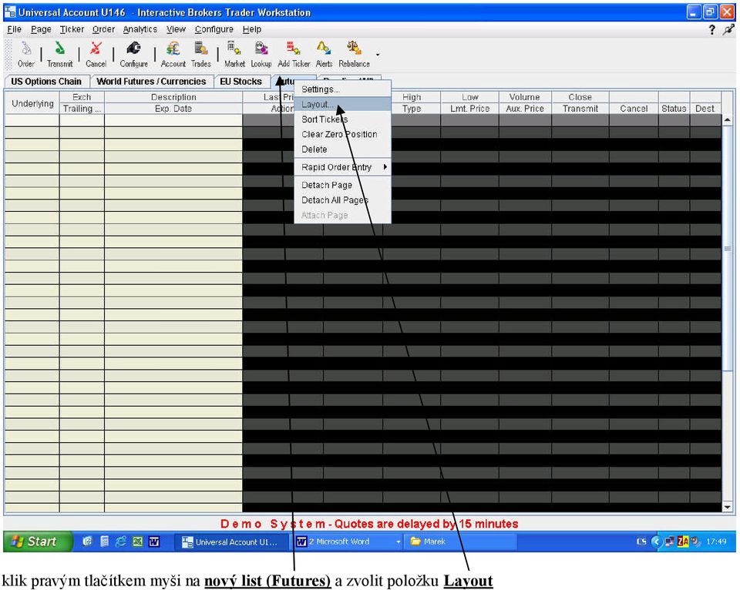This screenshot has height=590, width=740.
Task: Select Sort Tickers menu entry
Action: point(342,119)
